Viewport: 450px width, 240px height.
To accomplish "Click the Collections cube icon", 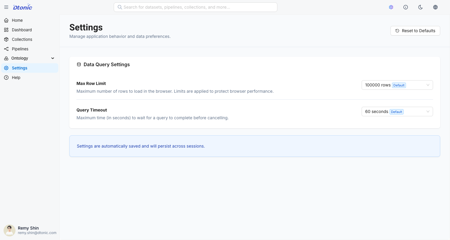I will point(6,39).
